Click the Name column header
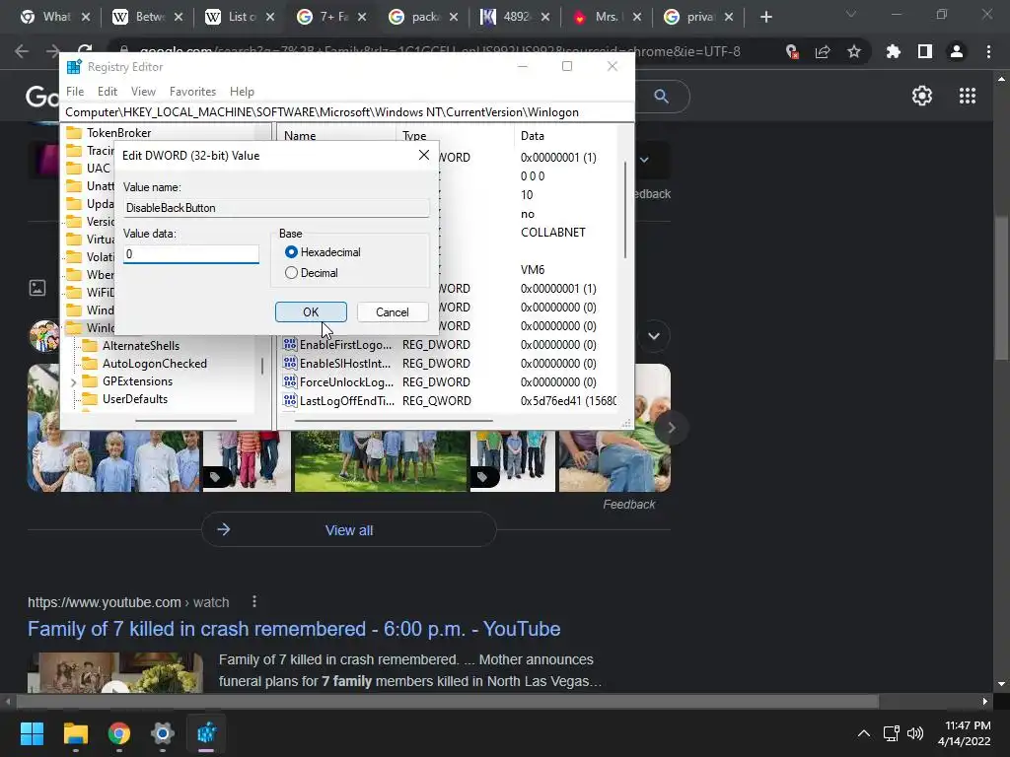Screen dimensions: 1010x757 tap(300, 136)
